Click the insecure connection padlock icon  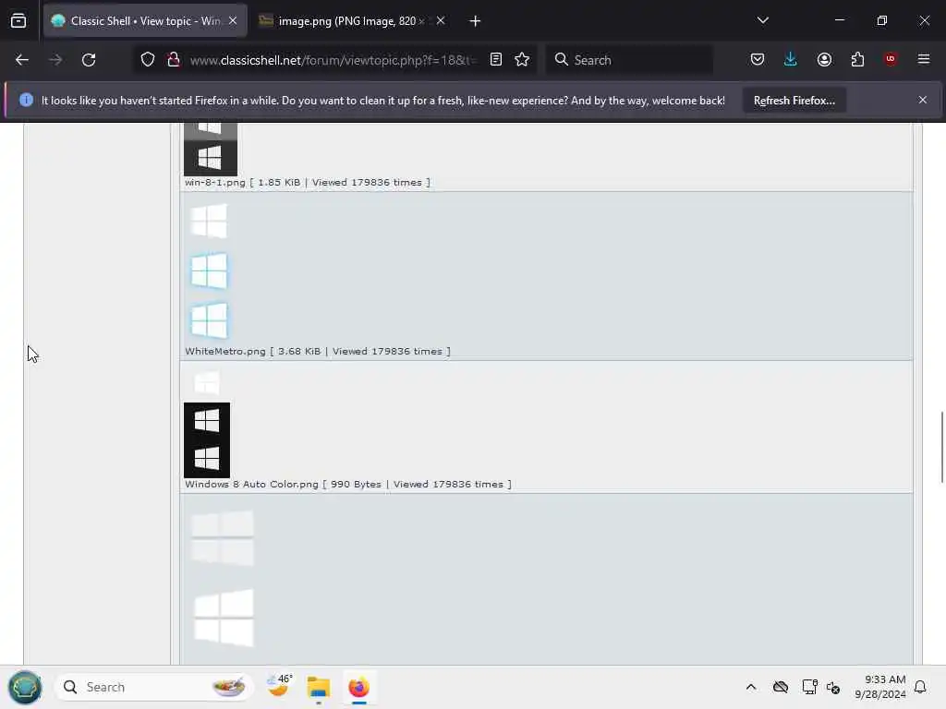[174, 60]
